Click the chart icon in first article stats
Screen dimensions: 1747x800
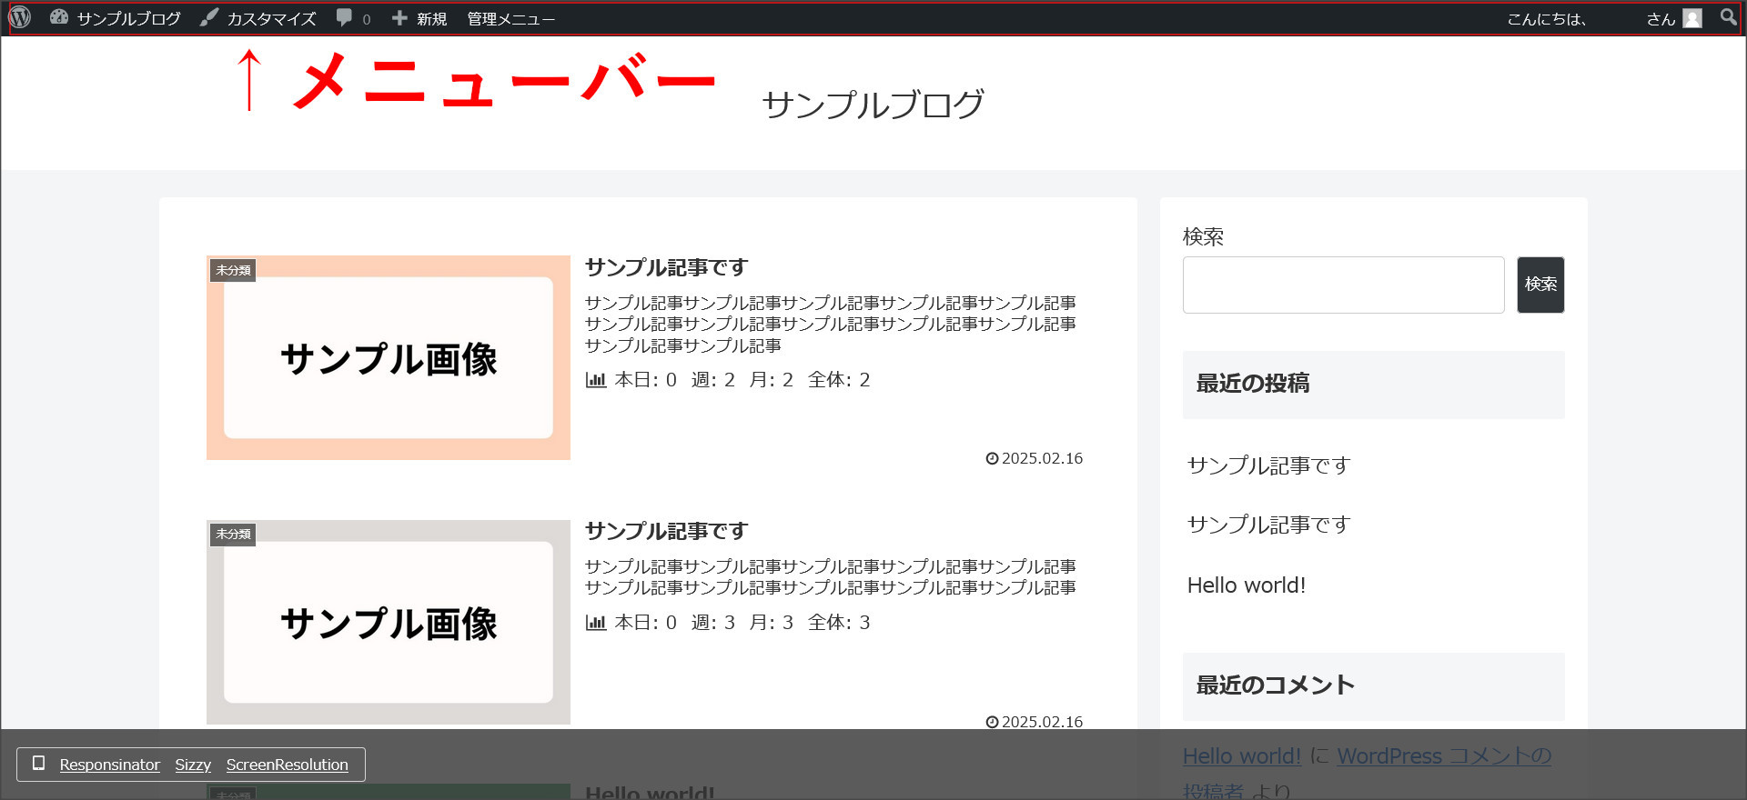[595, 380]
